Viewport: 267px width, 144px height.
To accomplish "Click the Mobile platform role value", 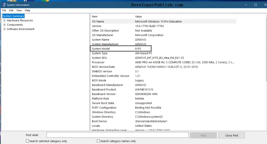I will pos(139,99).
